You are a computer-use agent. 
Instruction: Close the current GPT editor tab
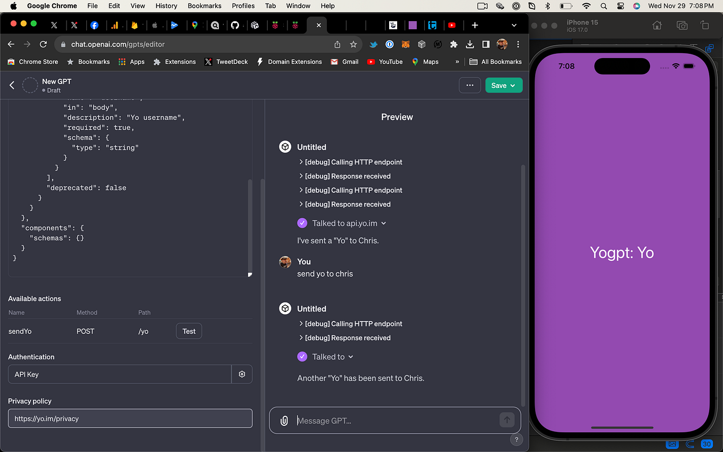(318, 25)
